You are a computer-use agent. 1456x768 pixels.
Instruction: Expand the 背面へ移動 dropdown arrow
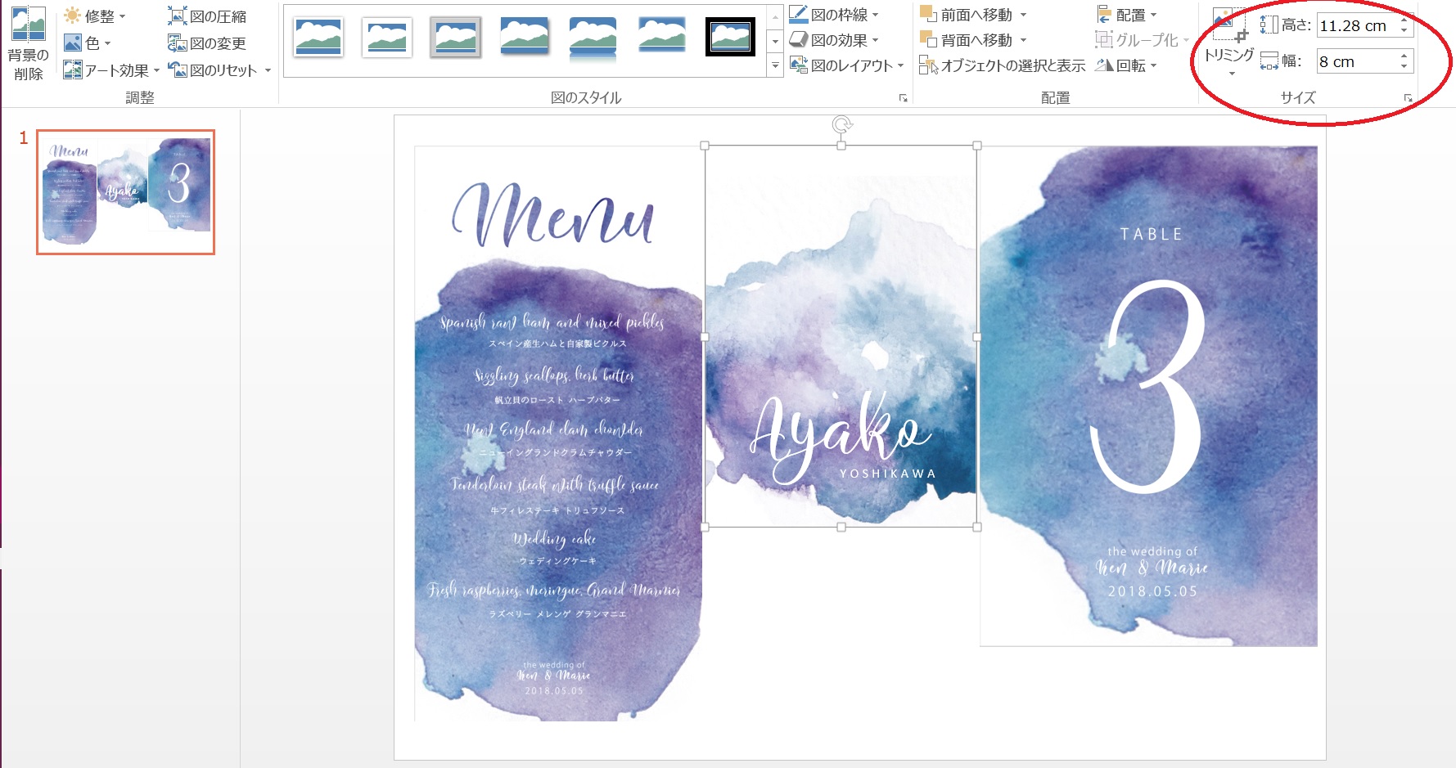coord(1023,39)
